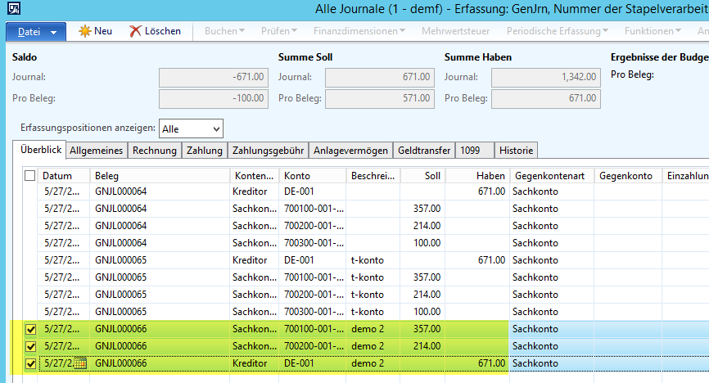Open the Datei dropdown menu

click(36, 31)
